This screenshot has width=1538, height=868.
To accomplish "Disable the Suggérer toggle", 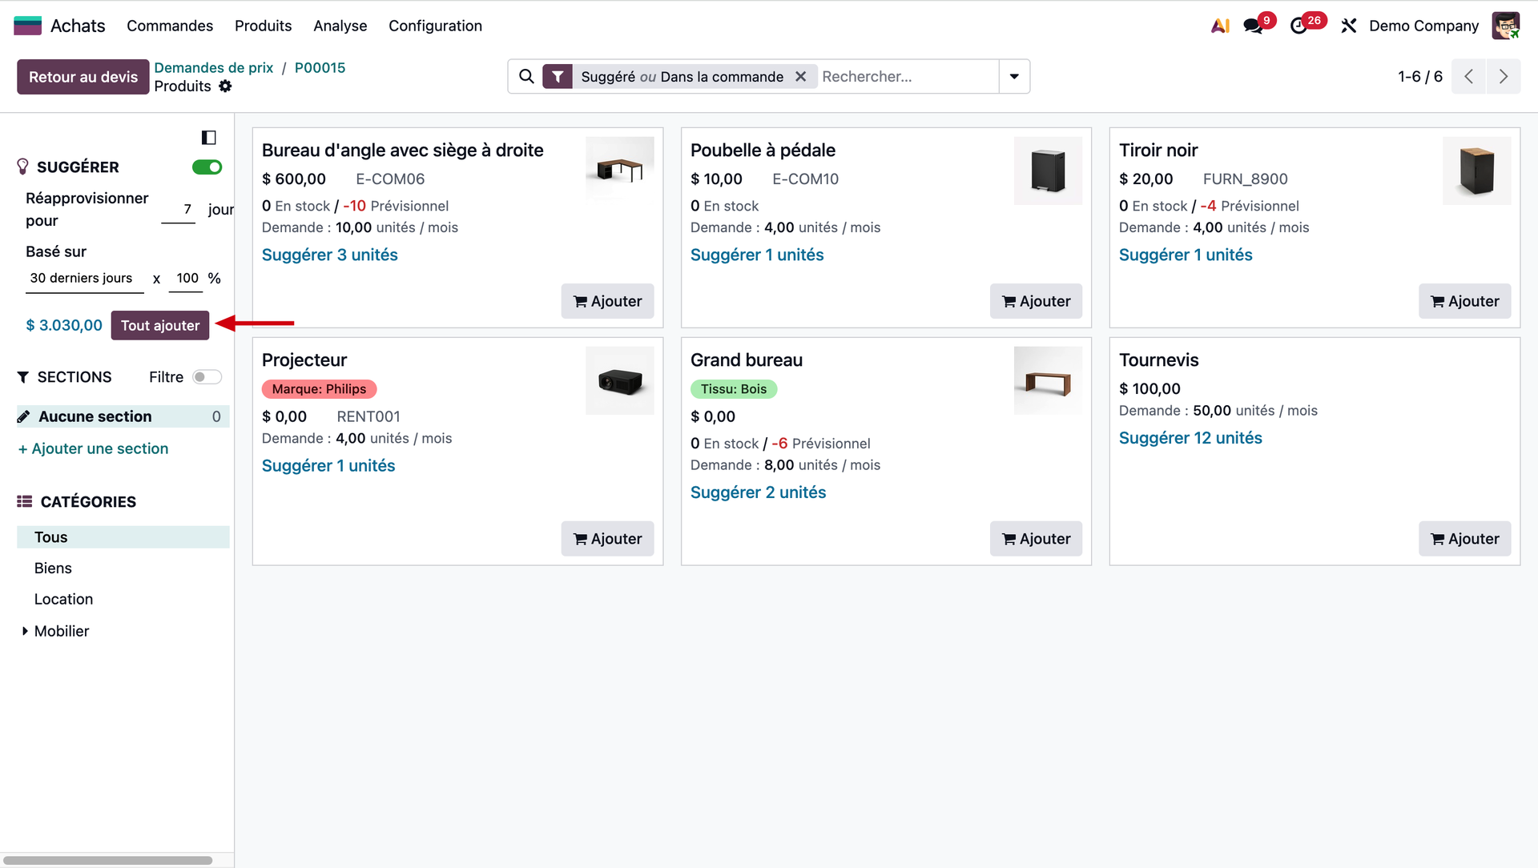I will [x=207, y=167].
